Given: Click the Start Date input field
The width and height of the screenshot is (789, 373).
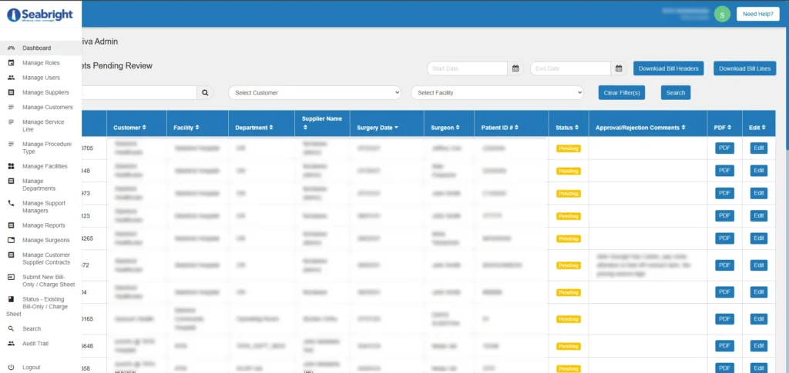Looking at the screenshot, I should (x=467, y=68).
